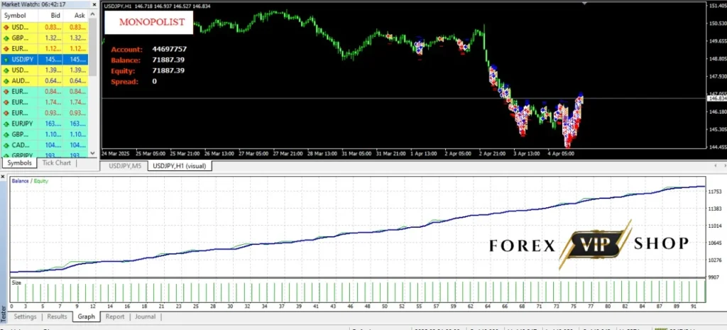The image size is (727, 330).
Task: Click the AUD symbol arrow icon
Action: [x=6, y=81]
